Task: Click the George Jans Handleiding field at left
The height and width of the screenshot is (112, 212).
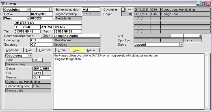Action: 28,82
